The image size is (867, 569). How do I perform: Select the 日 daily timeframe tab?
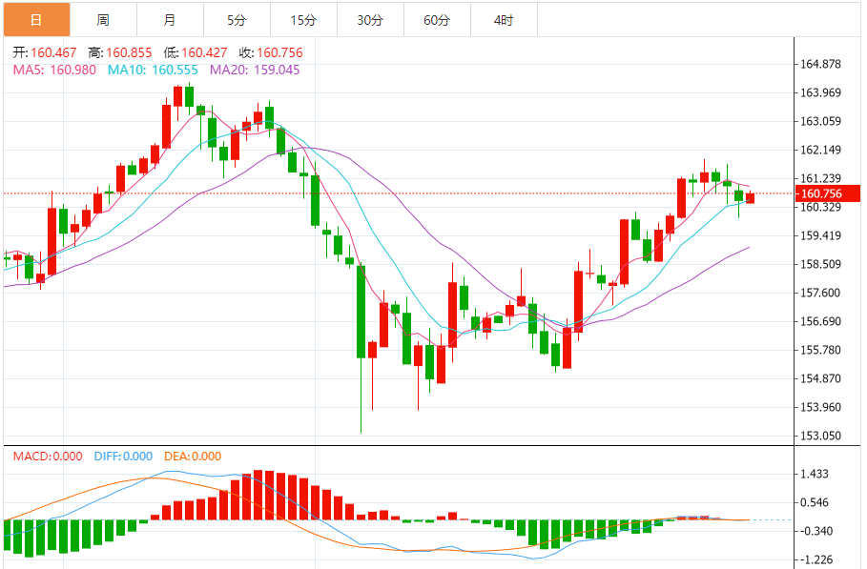pyautogui.click(x=36, y=20)
